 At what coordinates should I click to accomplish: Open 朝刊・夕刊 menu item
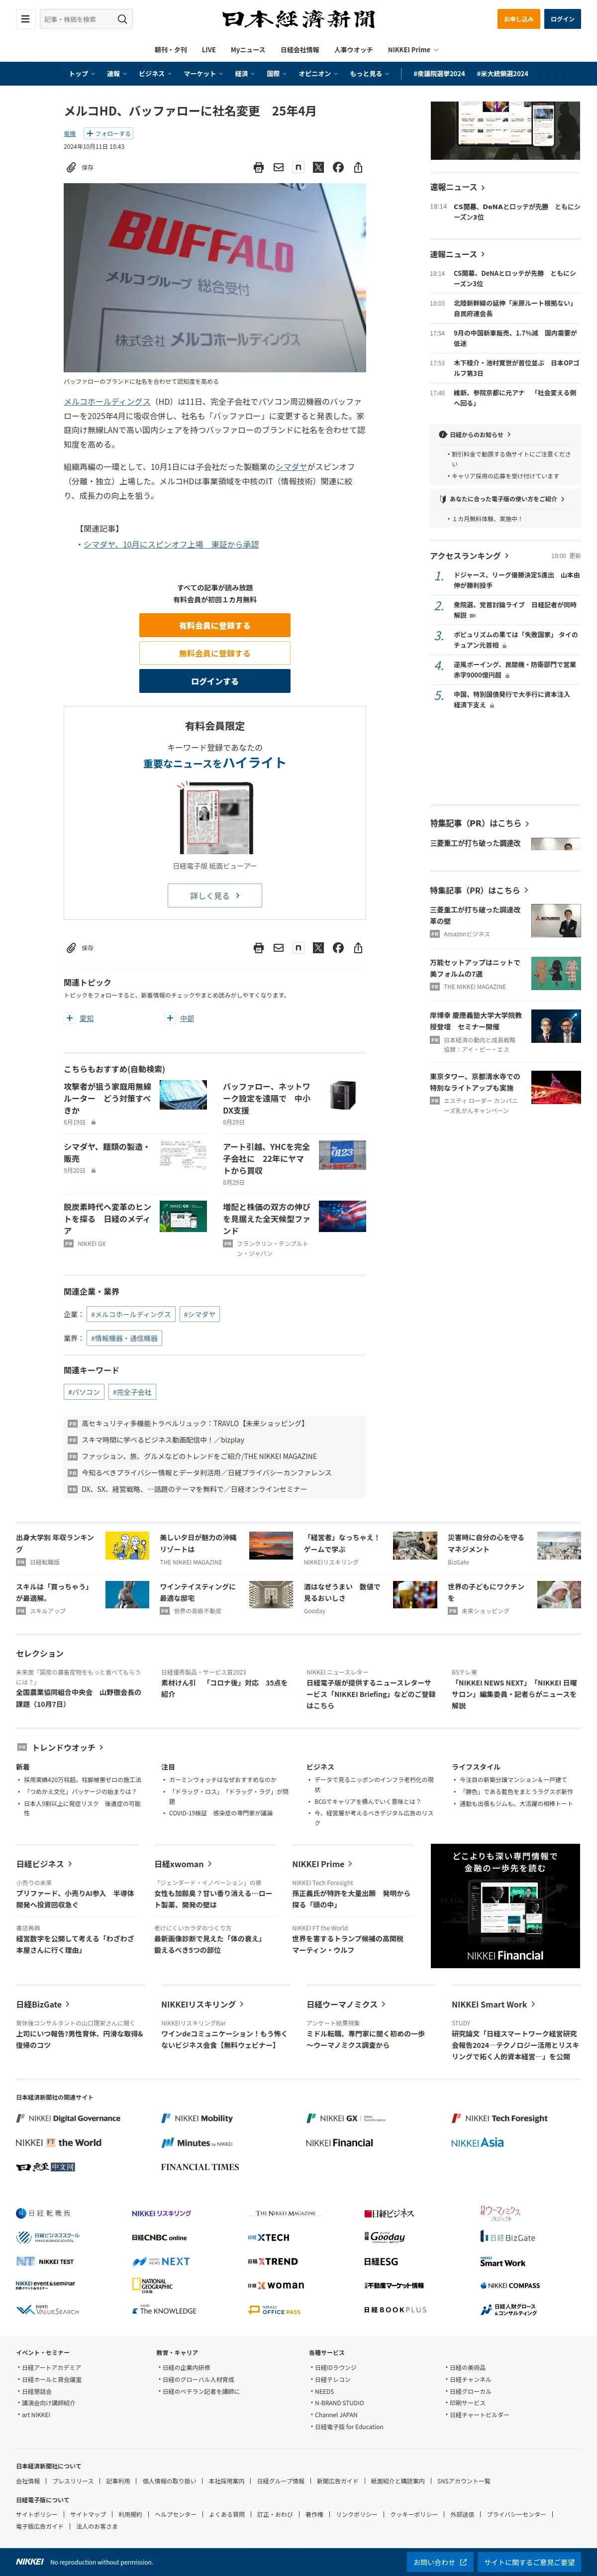click(170, 50)
